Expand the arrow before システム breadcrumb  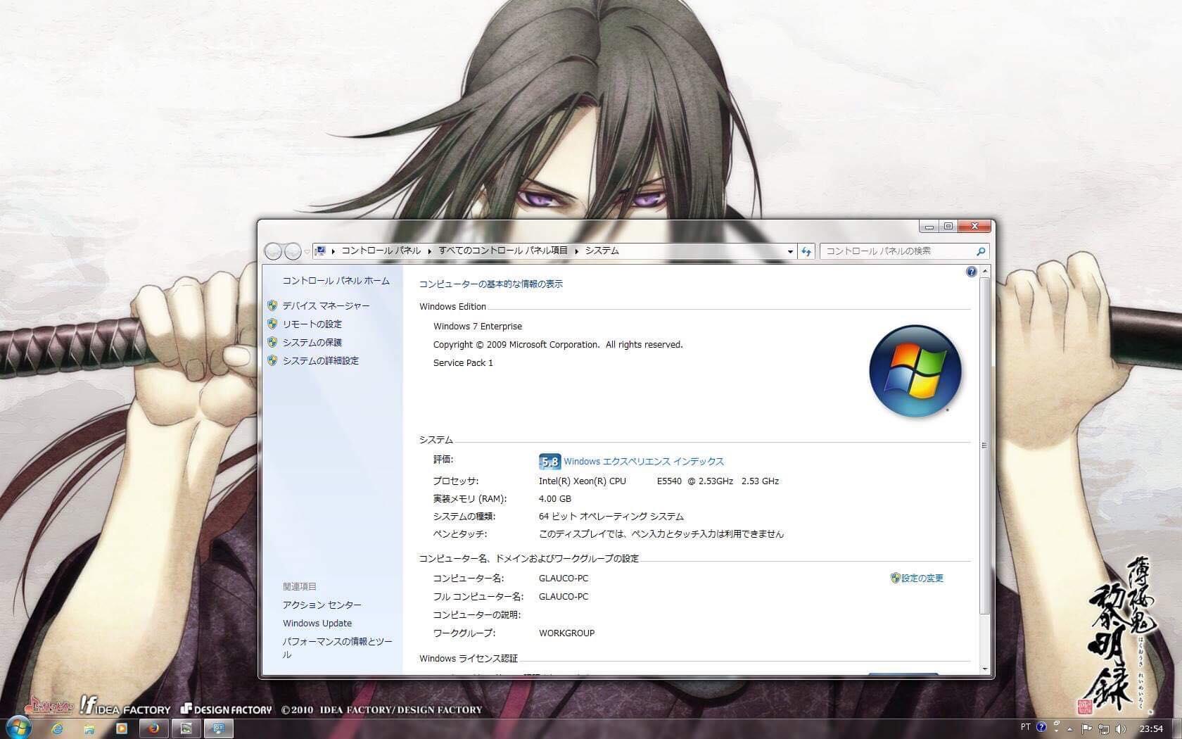click(x=577, y=251)
